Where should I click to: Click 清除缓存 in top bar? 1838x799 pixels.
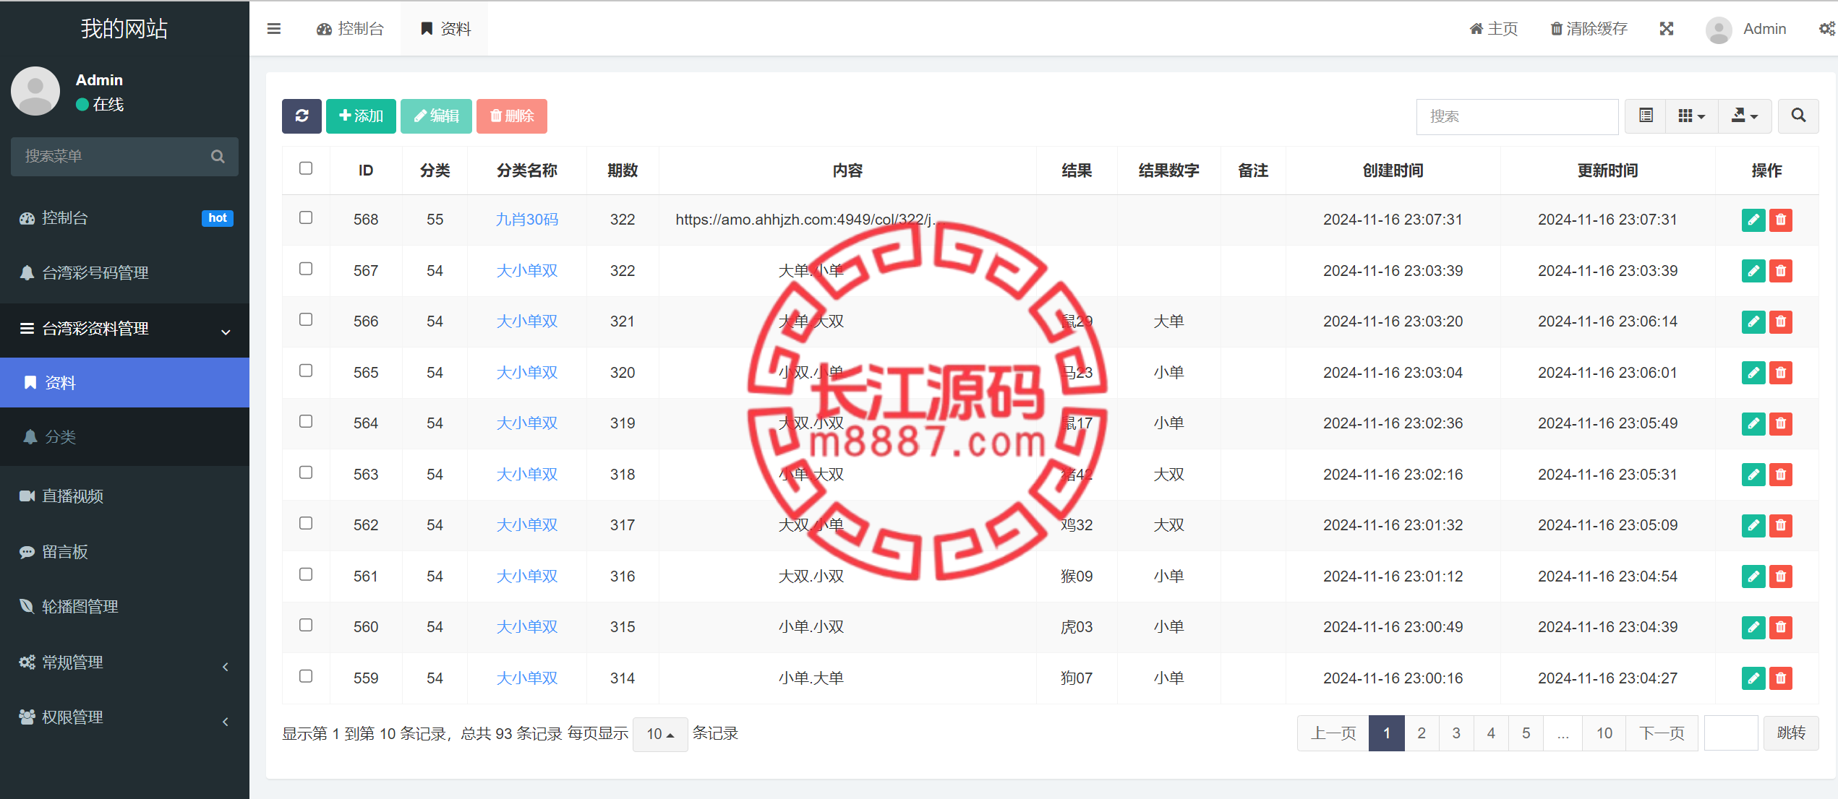coord(1589,29)
